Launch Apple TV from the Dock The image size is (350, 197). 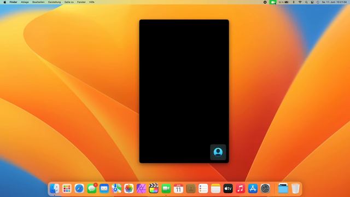(228, 189)
